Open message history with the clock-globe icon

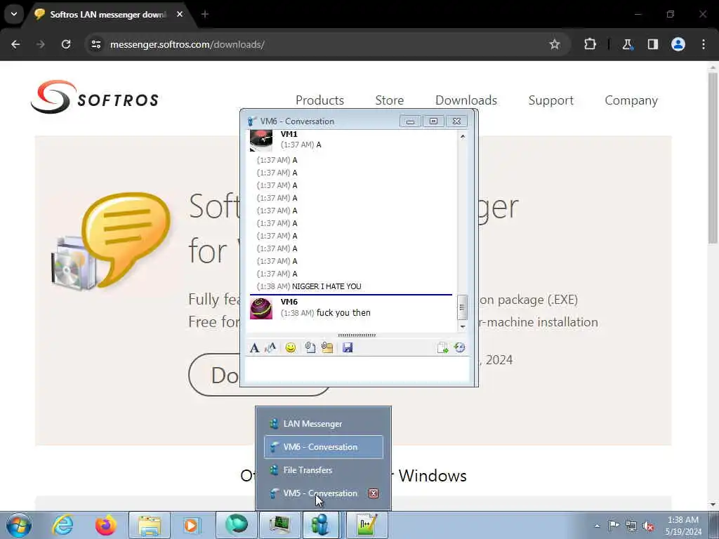[459, 348]
